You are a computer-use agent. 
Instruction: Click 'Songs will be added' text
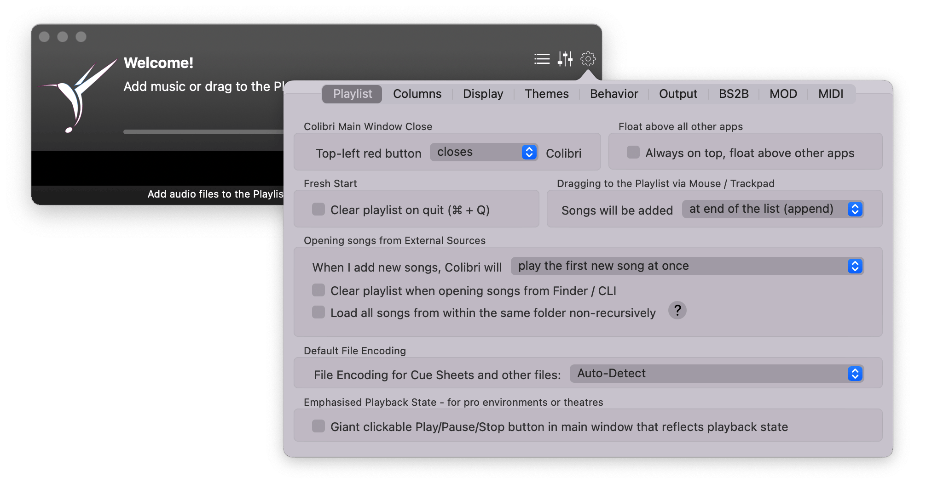617,210
